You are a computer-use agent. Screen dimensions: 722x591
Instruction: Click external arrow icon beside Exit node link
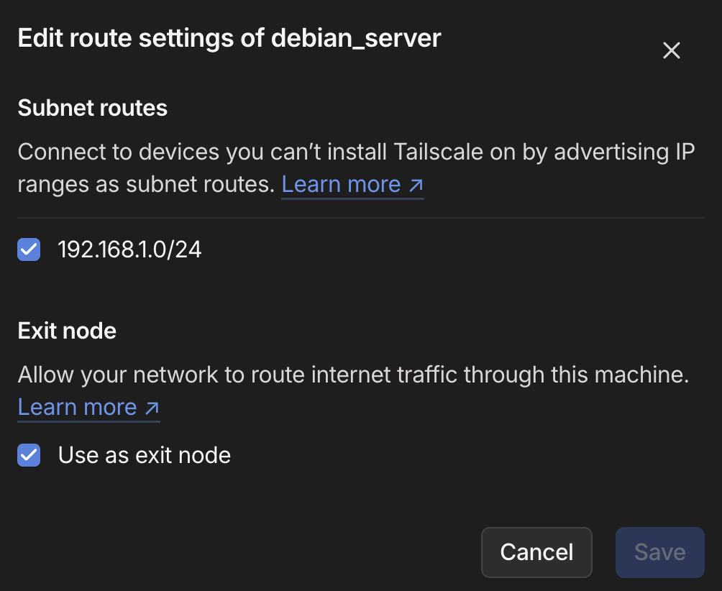coord(152,408)
